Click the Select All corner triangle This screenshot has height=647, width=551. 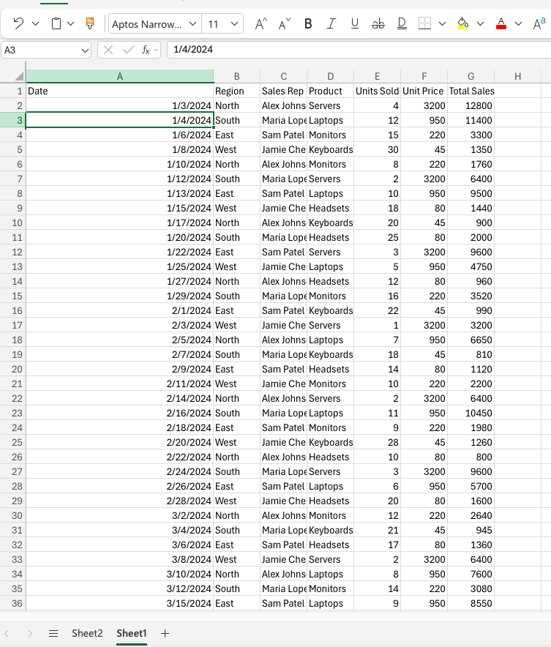tap(19, 76)
